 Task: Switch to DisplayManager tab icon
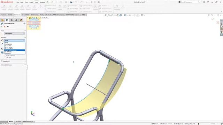tap(21, 20)
